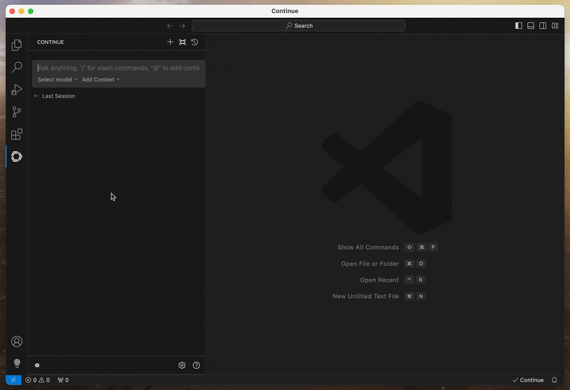Click Open File or Folder hint

point(370,264)
